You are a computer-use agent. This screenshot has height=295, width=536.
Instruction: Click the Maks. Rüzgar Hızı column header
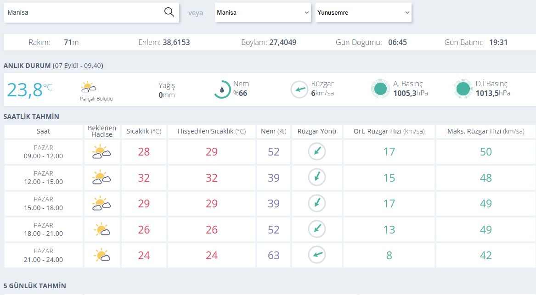(486, 131)
